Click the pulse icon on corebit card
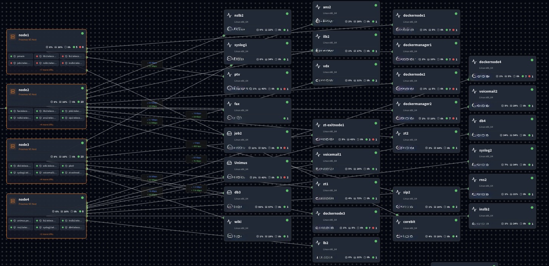549x266 pixels. click(398, 222)
